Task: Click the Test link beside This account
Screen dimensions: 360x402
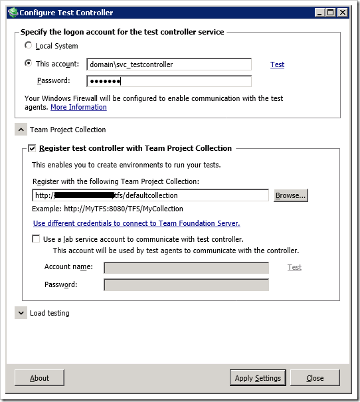Action: [277, 64]
